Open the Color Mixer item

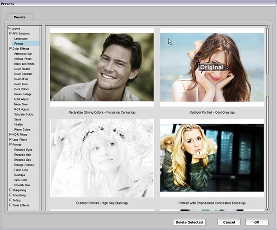(21, 79)
